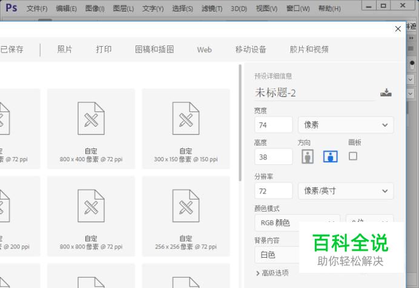Open the 像素 width unit dropdown
The width and height of the screenshot is (419, 288).
346,125
